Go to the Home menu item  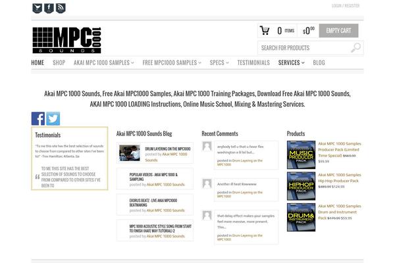point(38,62)
